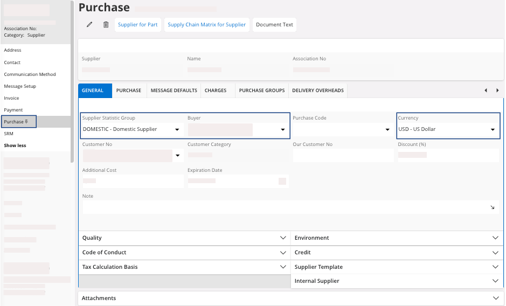Click the Document Text button
The height and width of the screenshot is (306, 506).
[274, 25]
